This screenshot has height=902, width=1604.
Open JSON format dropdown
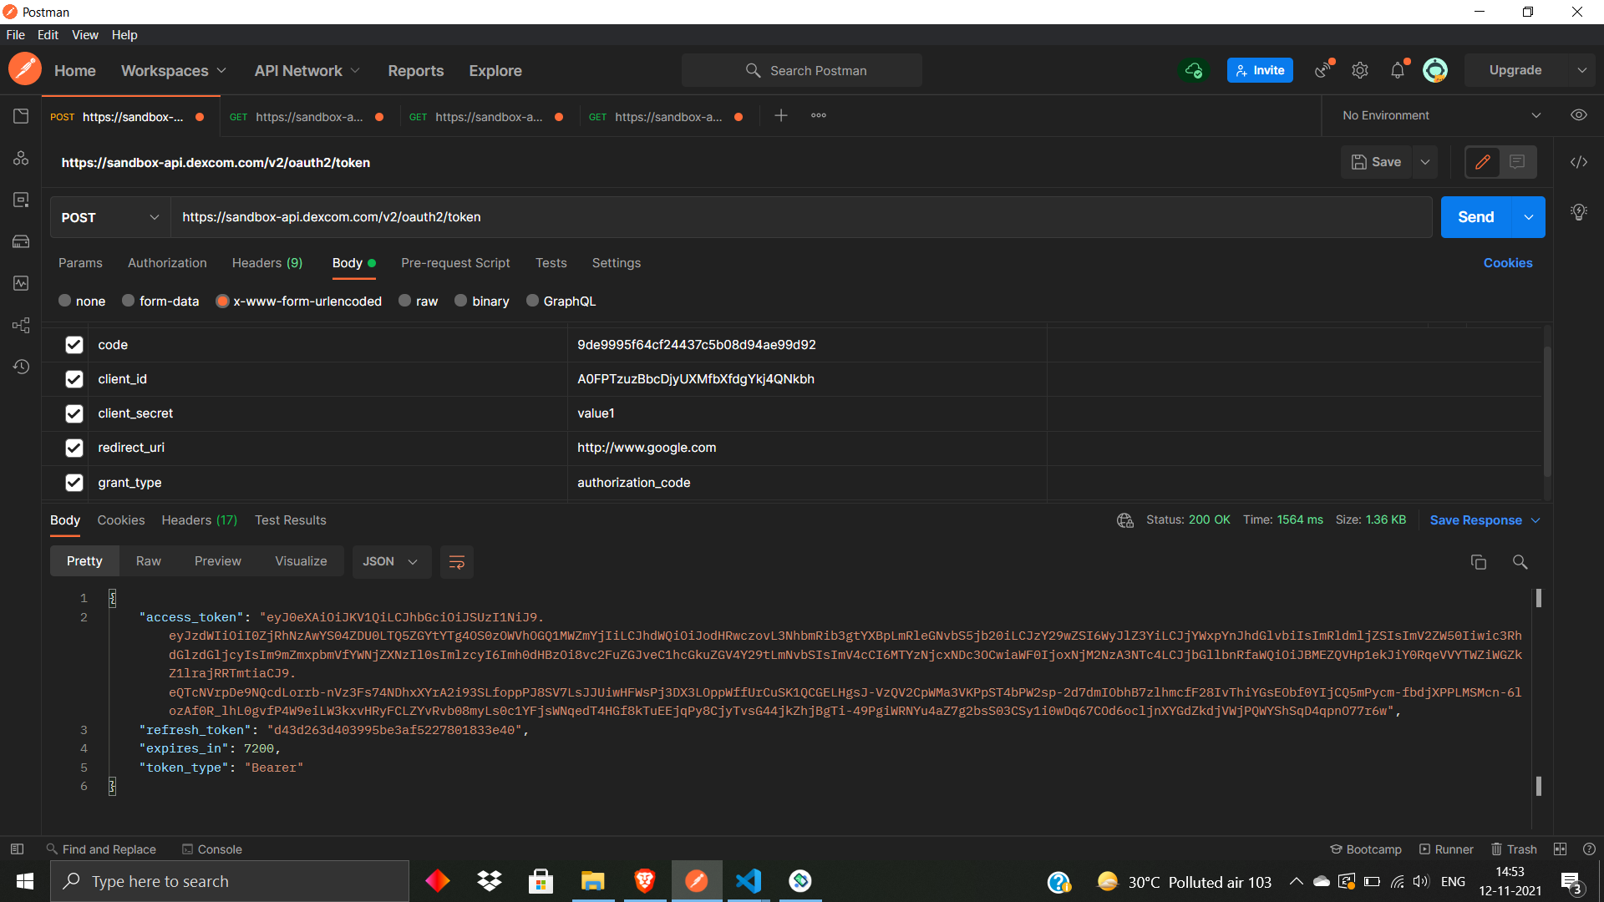coord(391,562)
